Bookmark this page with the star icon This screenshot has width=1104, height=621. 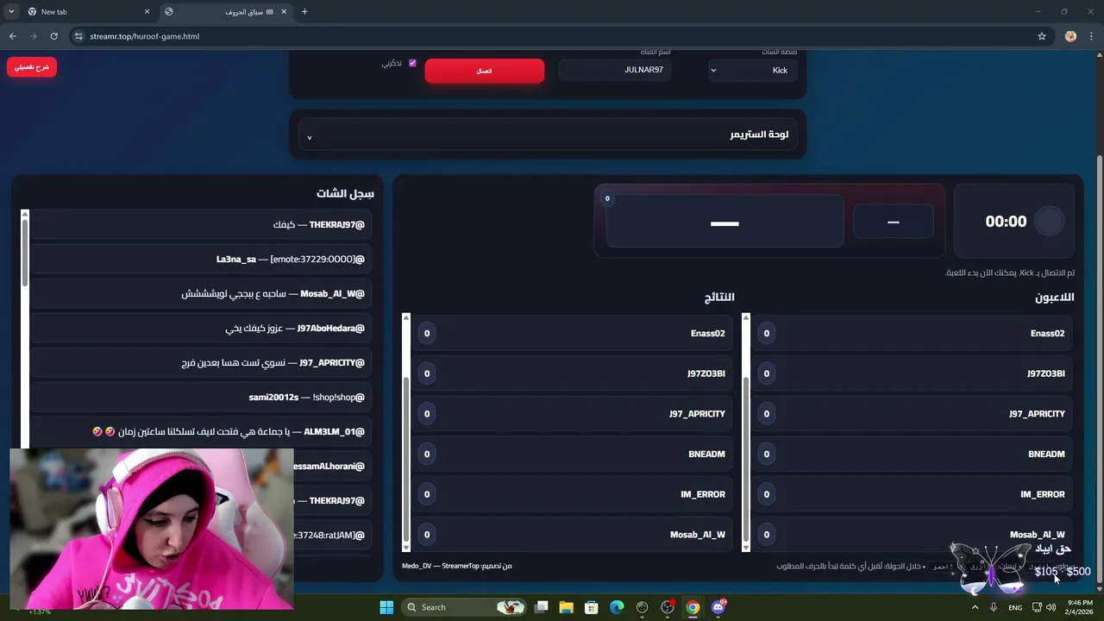[1042, 36]
